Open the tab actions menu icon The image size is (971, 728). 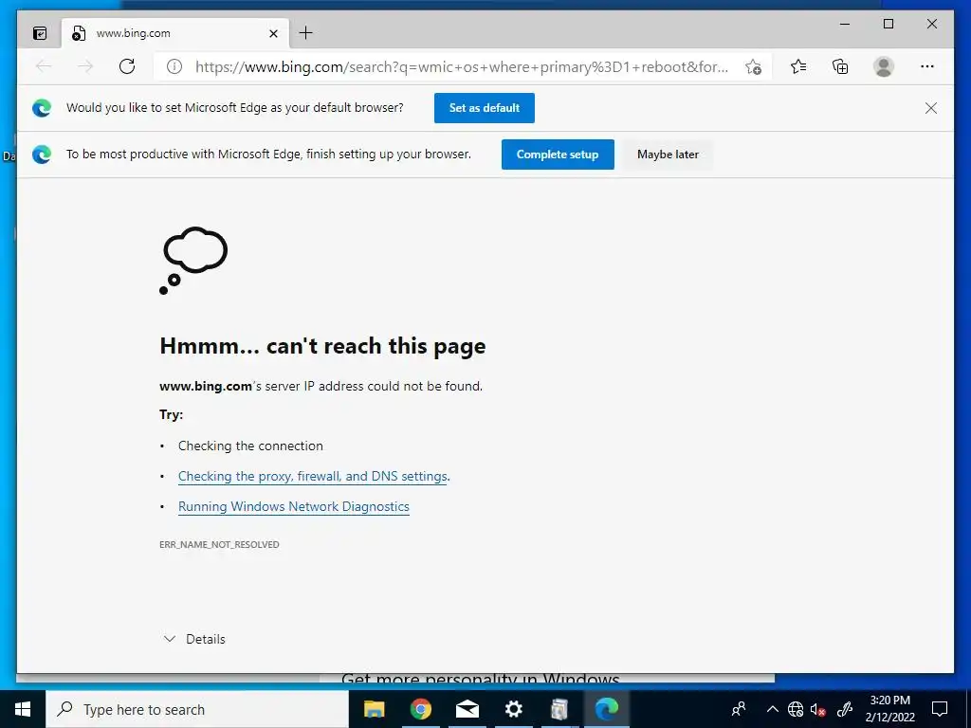[x=40, y=33]
